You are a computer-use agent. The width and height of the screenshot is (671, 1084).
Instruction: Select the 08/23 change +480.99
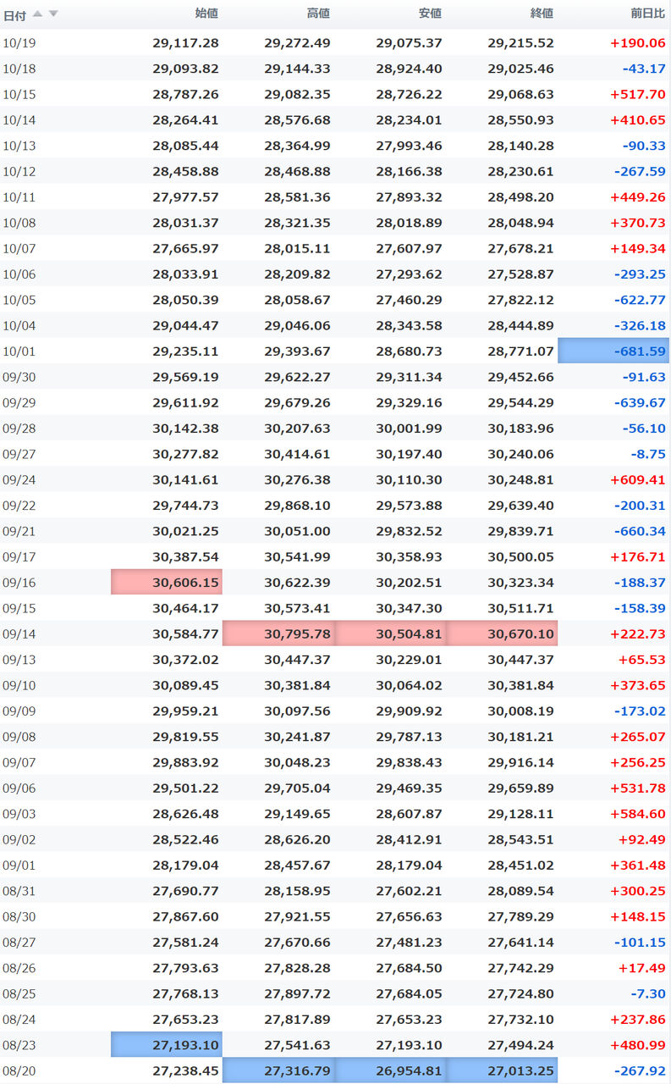tap(637, 1045)
